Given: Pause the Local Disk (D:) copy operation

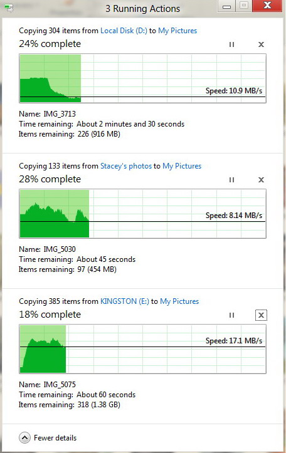Looking at the screenshot, I should 231,44.
